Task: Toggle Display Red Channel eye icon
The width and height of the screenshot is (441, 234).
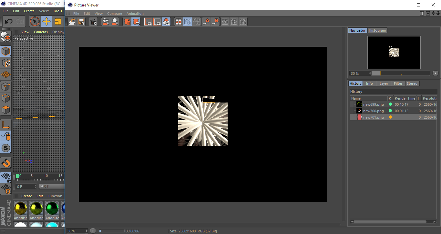Action: click(x=148, y=22)
